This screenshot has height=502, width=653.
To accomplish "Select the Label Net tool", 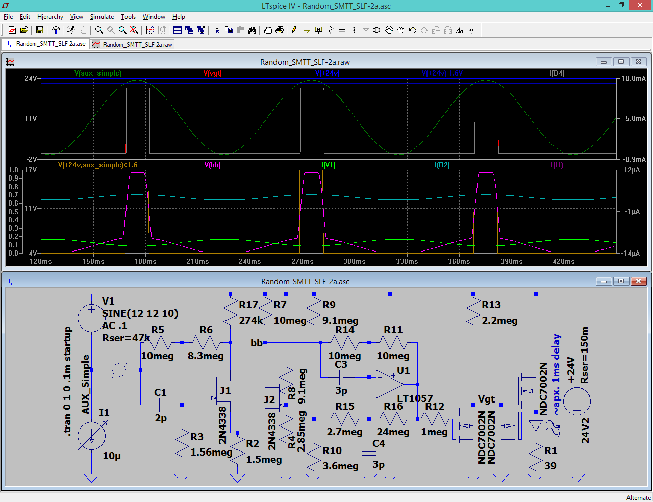I will pyautogui.click(x=319, y=30).
